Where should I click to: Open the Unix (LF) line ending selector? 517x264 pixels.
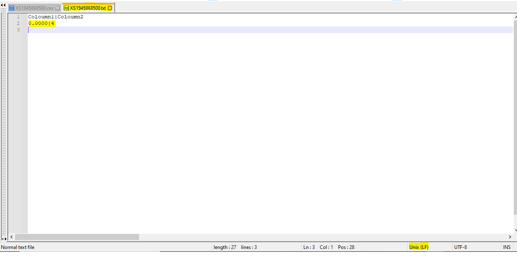419,247
